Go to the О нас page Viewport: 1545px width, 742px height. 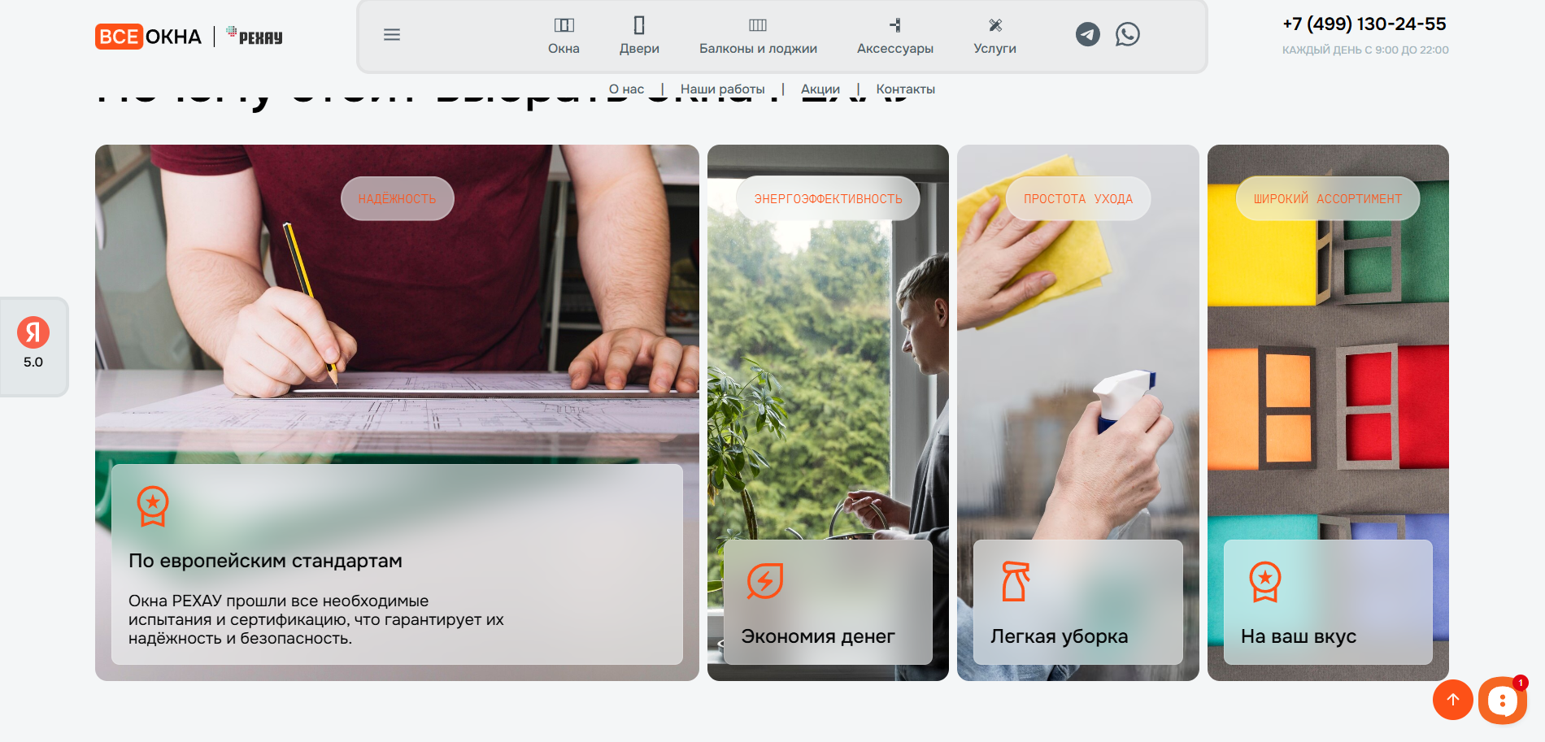click(x=626, y=89)
